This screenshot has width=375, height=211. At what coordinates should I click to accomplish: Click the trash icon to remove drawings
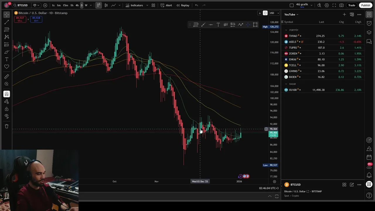[x=6, y=126]
